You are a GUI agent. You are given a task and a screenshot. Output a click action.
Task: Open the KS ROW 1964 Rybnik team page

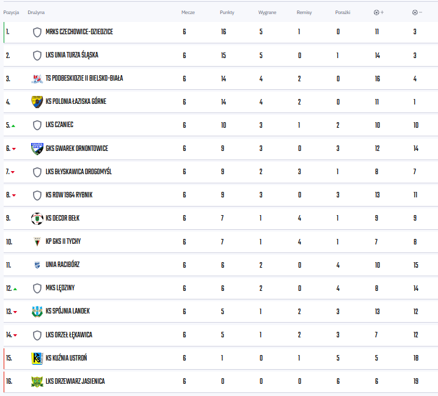click(69, 195)
